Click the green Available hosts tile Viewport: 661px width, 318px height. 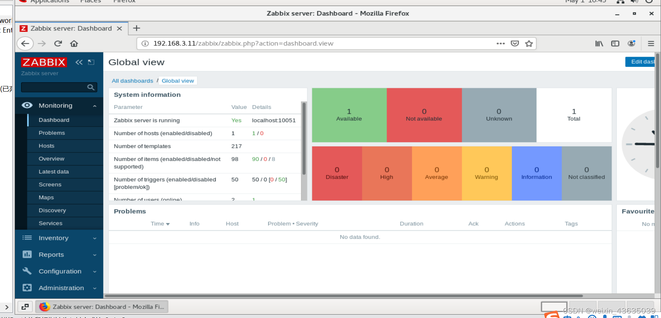click(349, 115)
